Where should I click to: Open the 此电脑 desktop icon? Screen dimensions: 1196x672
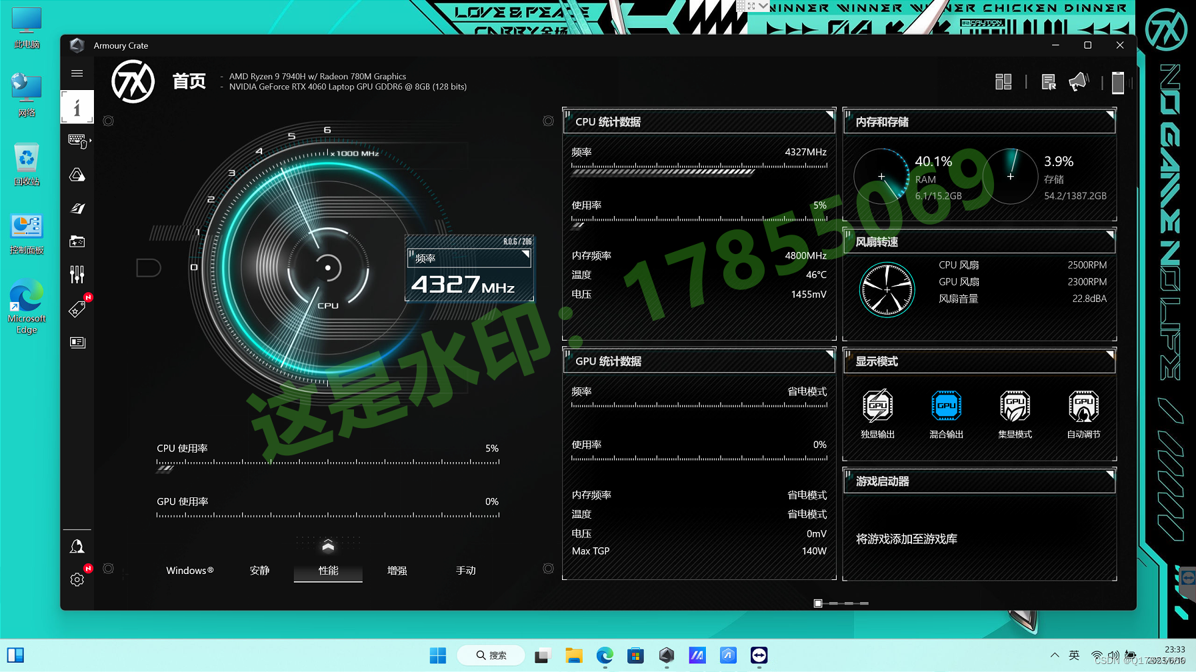27,28
